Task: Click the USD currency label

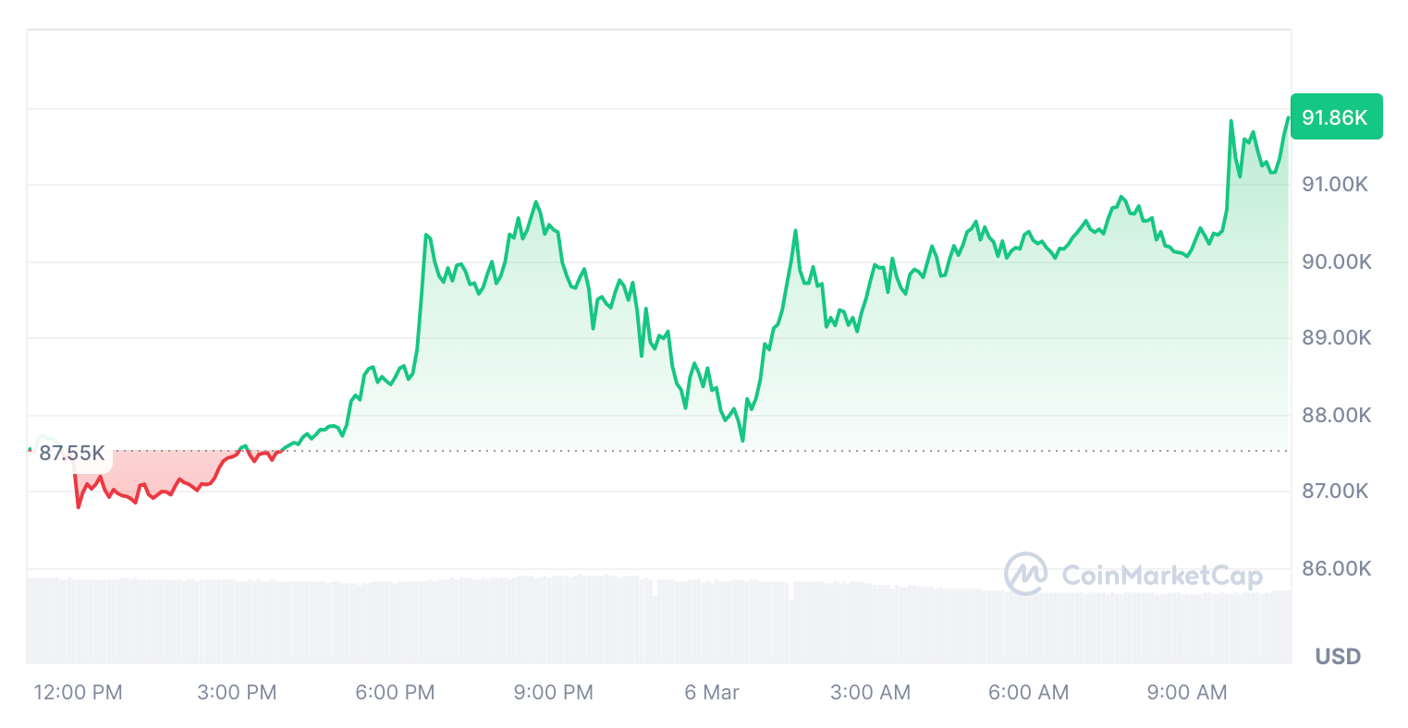Action: pos(1338,657)
